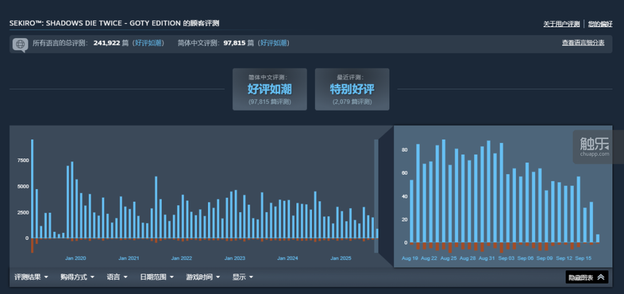The height and width of the screenshot is (294, 624).
Task: Expand the 购得方式 dropdown
Action: (77, 277)
